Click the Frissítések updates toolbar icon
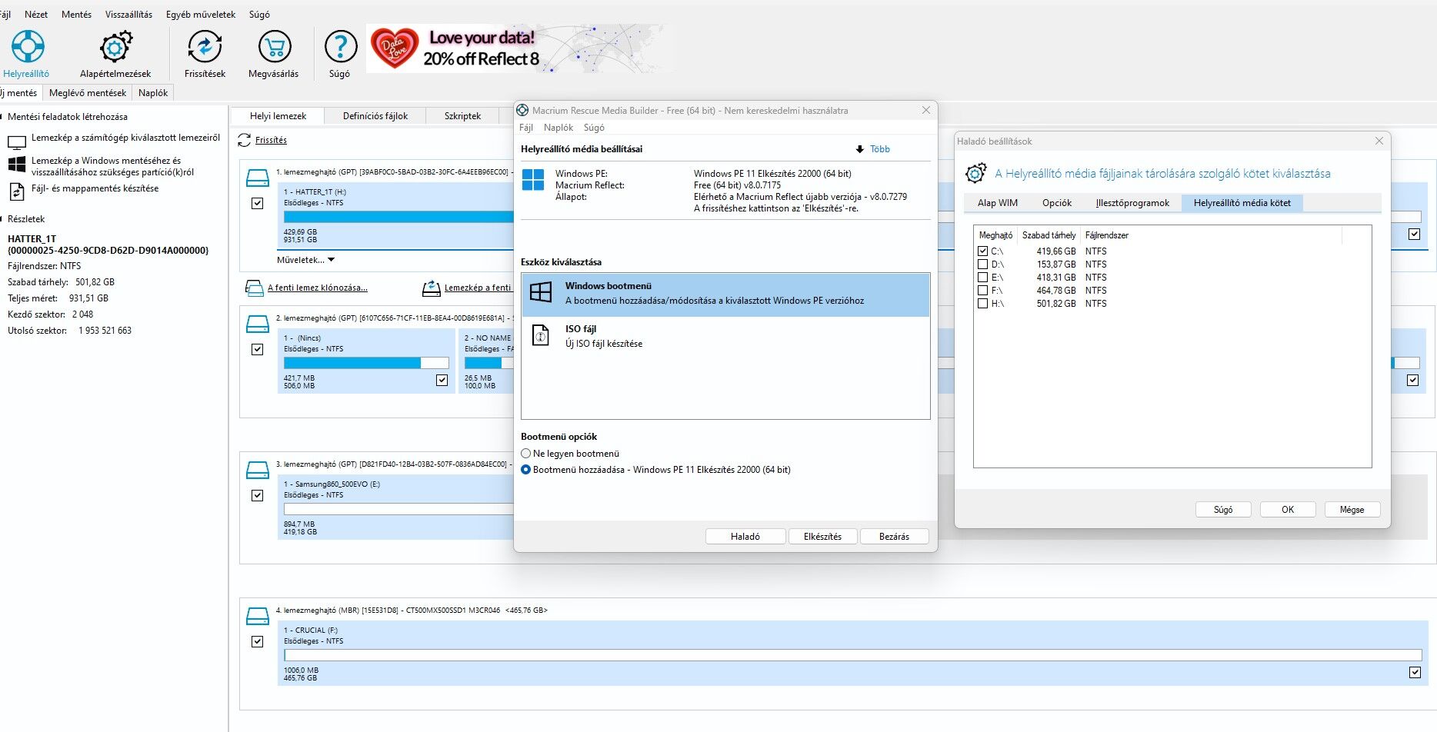This screenshot has width=1437, height=732. (205, 47)
